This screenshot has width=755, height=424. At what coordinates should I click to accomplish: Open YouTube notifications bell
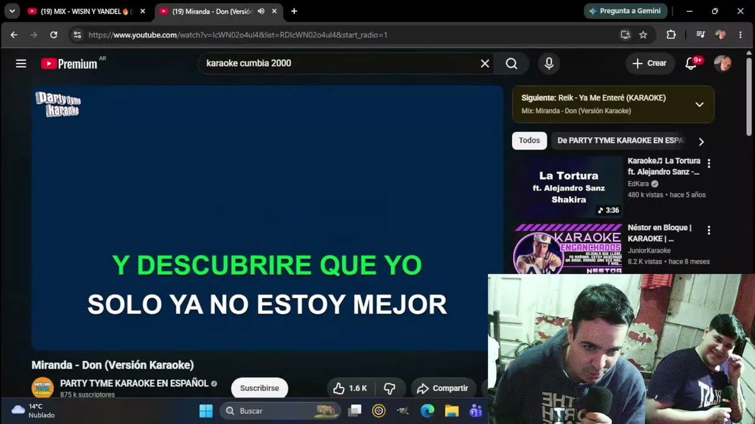[x=691, y=64]
